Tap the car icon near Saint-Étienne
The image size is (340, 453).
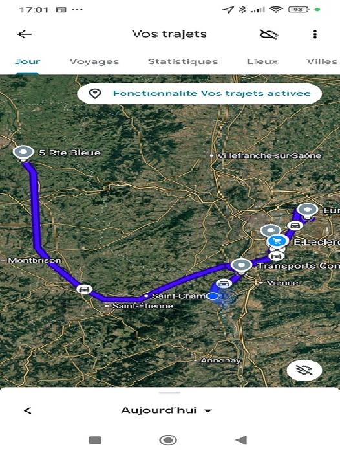pos(84,289)
